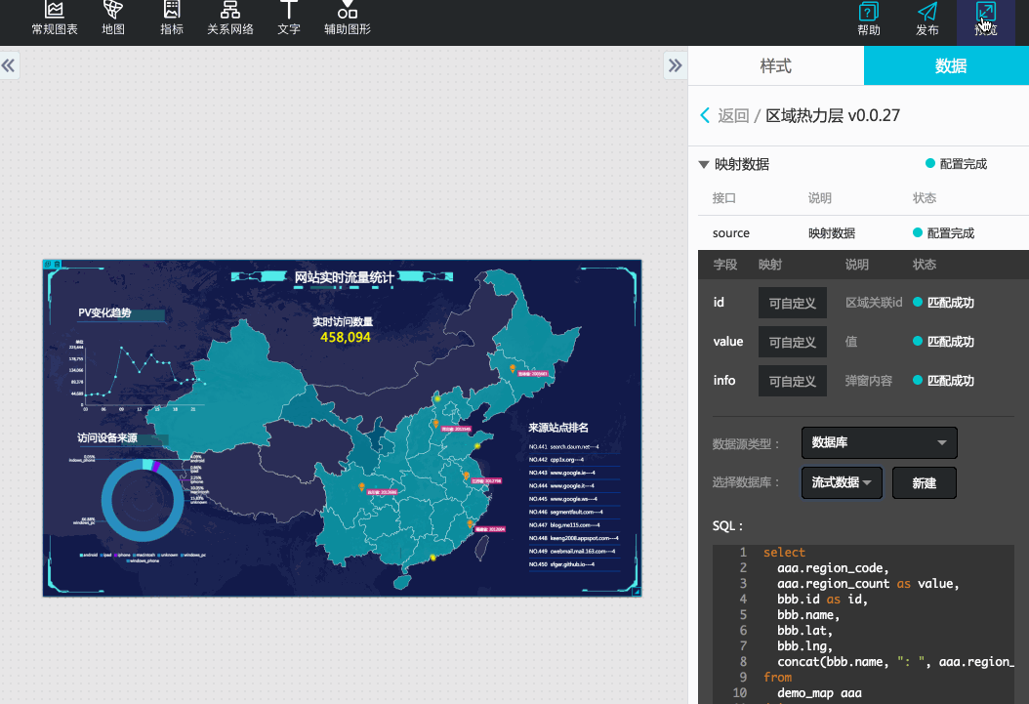This screenshot has width=1029, height=704.
Task: Click the 发布 publish icon
Action: [x=926, y=20]
